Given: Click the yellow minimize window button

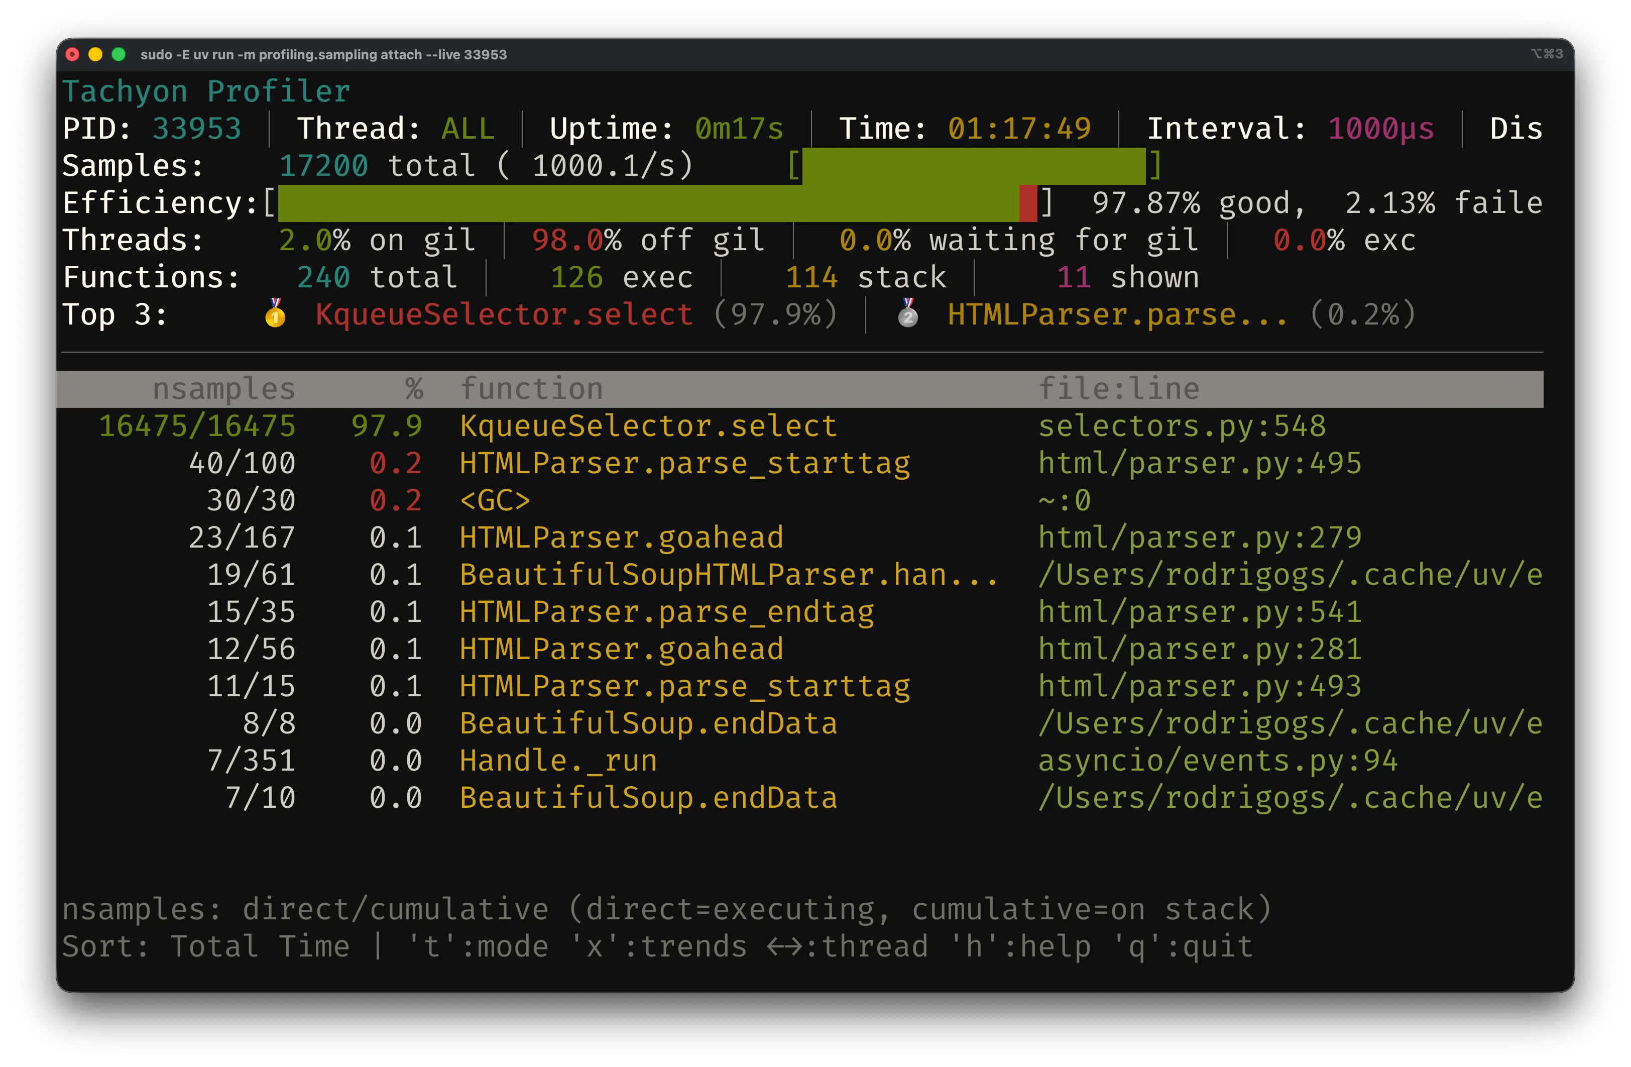Looking at the screenshot, I should click(x=95, y=54).
